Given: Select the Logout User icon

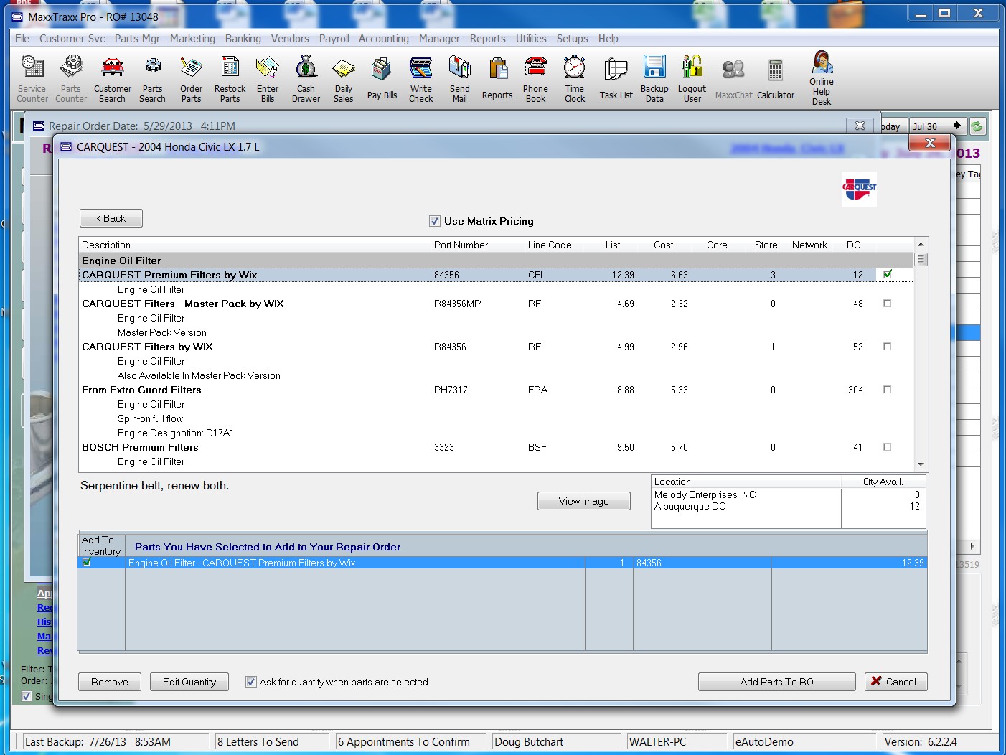Looking at the screenshot, I should pyautogui.click(x=692, y=79).
